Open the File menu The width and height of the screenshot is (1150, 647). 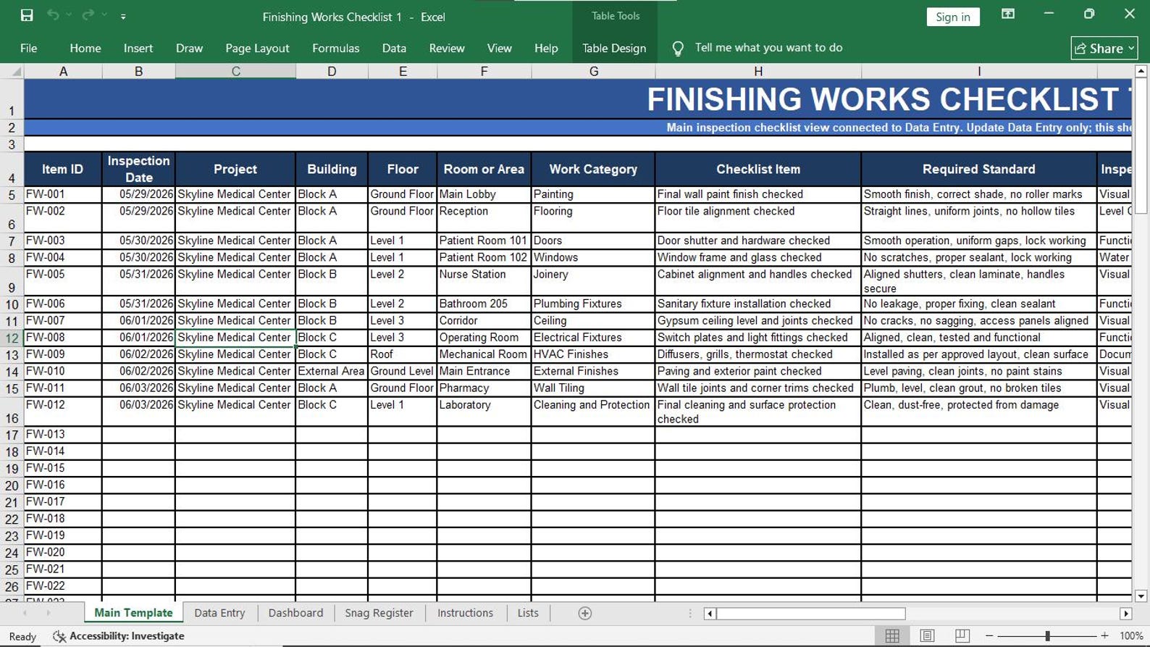click(x=29, y=48)
